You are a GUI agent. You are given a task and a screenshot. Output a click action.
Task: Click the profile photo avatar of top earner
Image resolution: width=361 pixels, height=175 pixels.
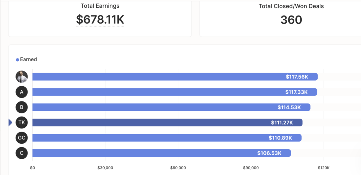click(22, 76)
